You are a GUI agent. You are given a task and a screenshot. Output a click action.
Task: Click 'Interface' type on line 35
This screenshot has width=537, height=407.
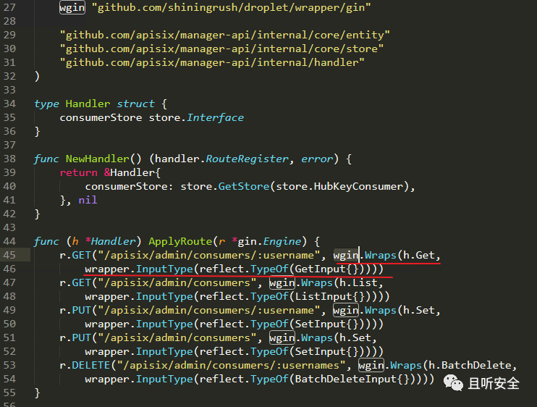click(215, 117)
